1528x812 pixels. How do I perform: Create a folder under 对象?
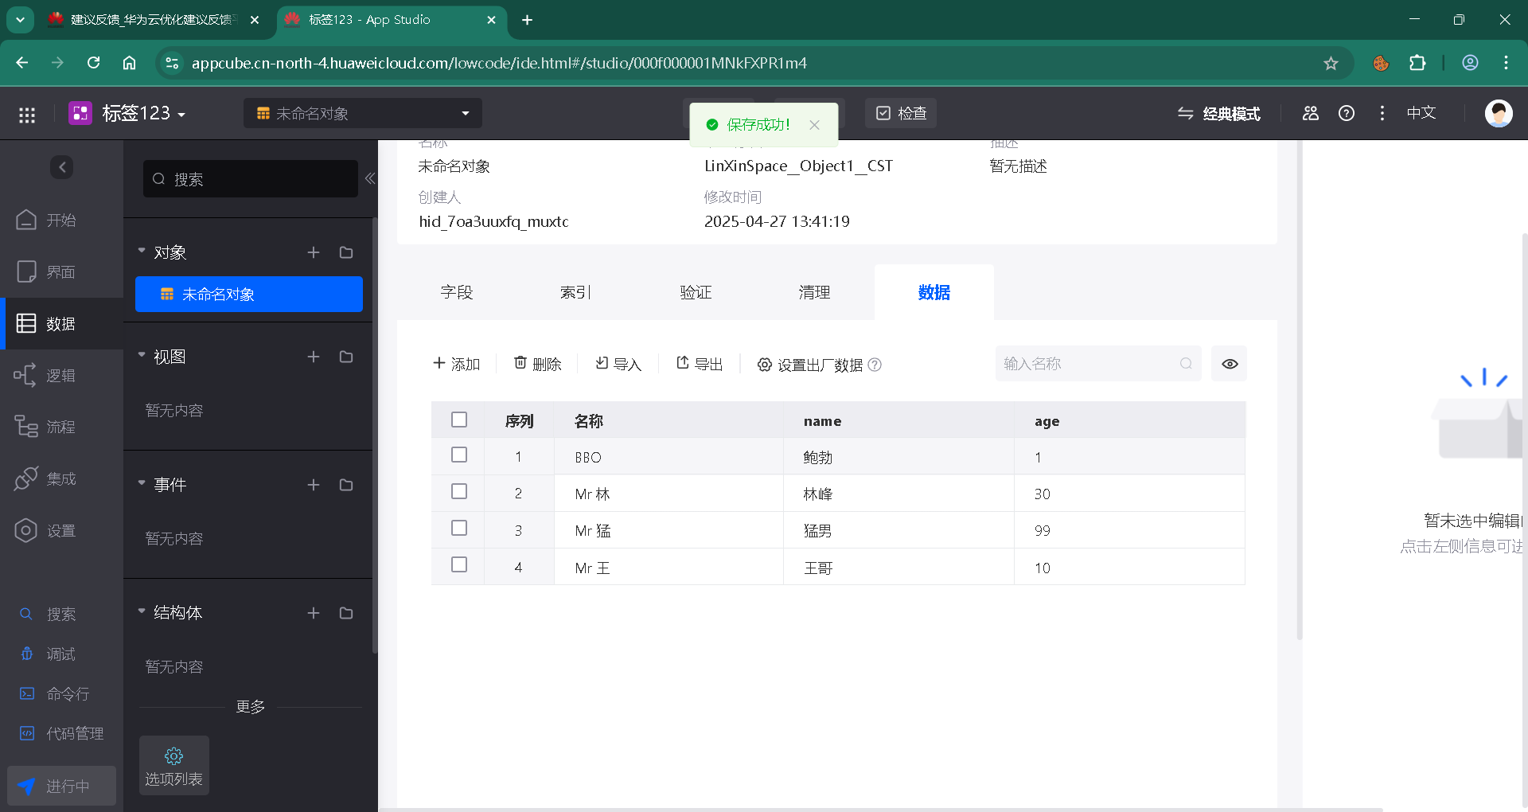346,252
